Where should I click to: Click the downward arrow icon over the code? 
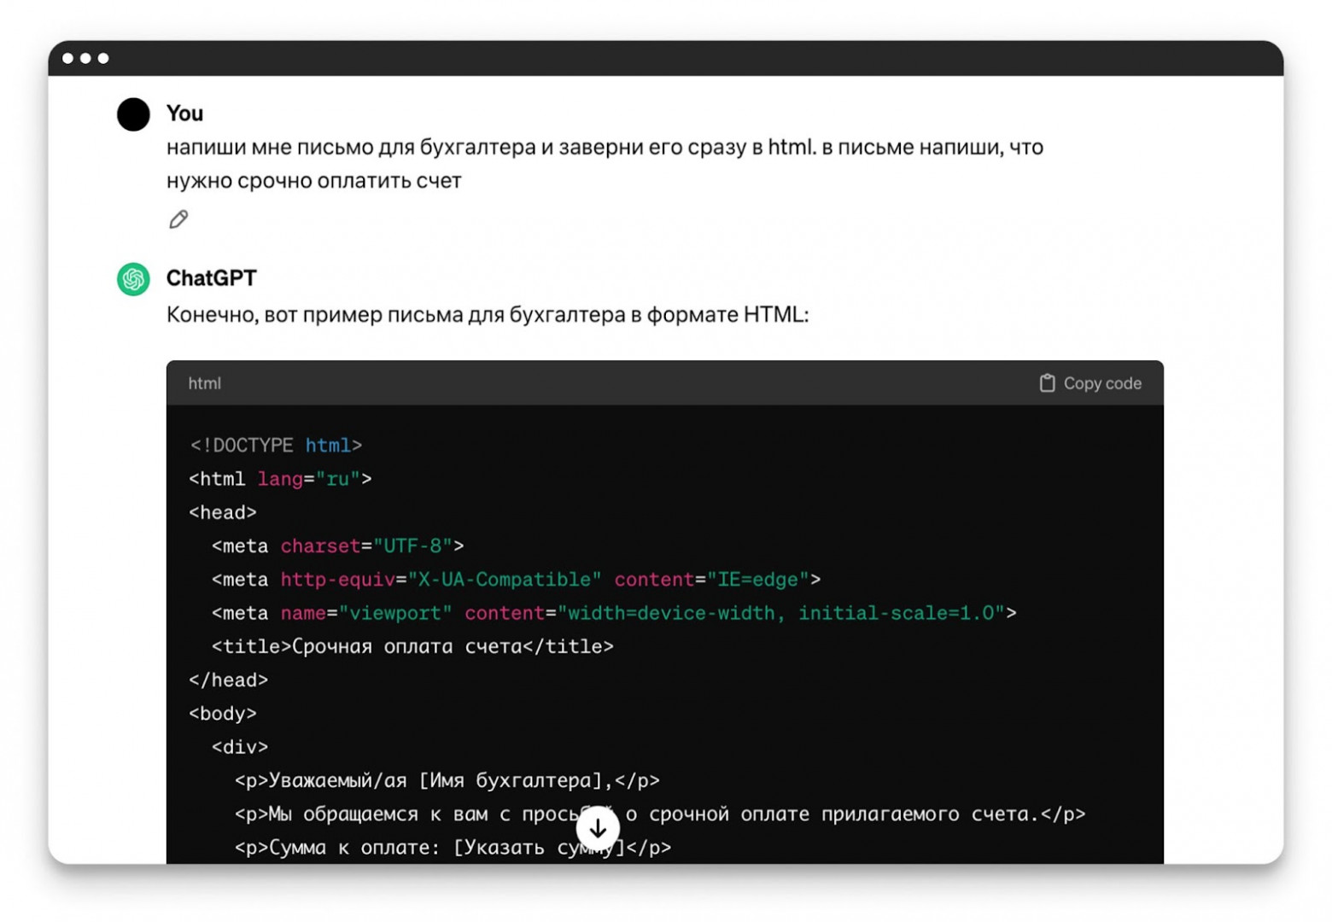[598, 827]
